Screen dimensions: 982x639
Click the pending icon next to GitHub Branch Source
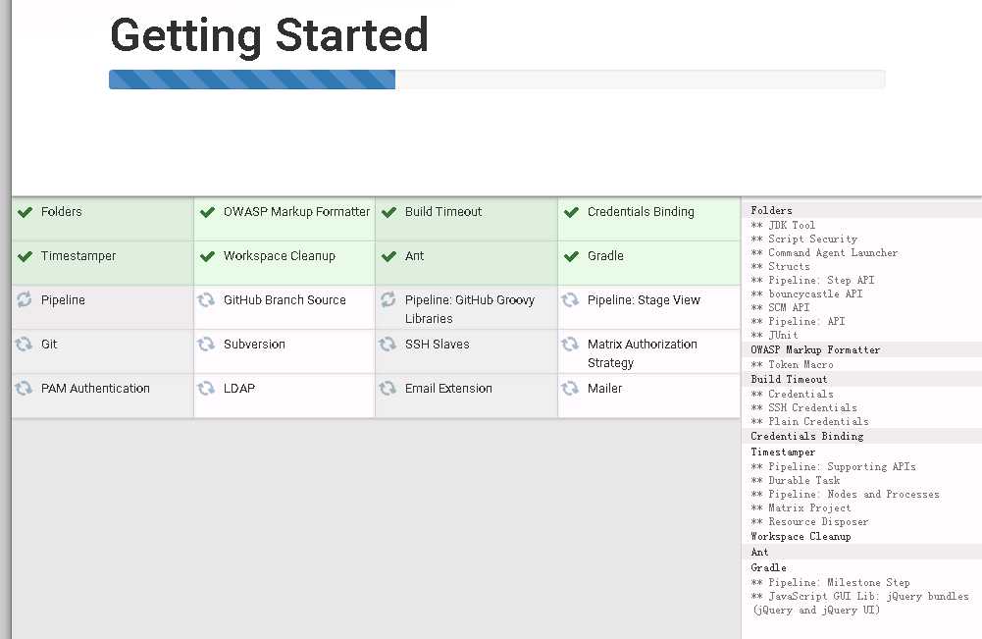[206, 300]
